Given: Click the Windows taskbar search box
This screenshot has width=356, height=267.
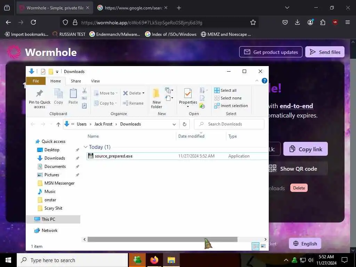Looking at the screenshot, I should [72, 260].
